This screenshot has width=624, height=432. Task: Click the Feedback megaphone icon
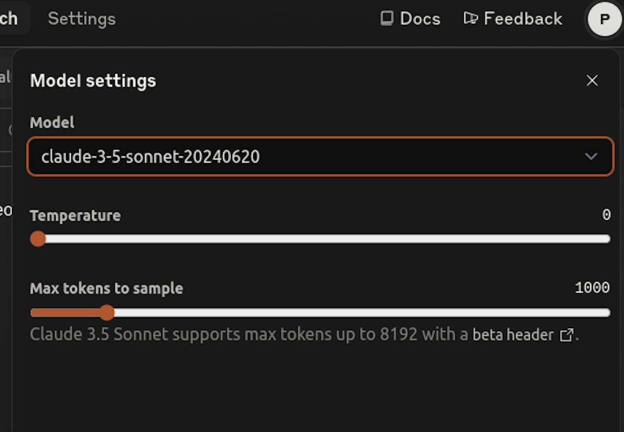(471, 19)
